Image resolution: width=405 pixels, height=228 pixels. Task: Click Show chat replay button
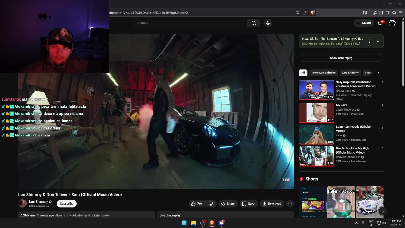point(341,58)
